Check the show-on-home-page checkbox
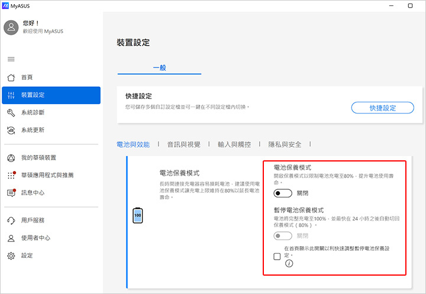 pos(277,256)
